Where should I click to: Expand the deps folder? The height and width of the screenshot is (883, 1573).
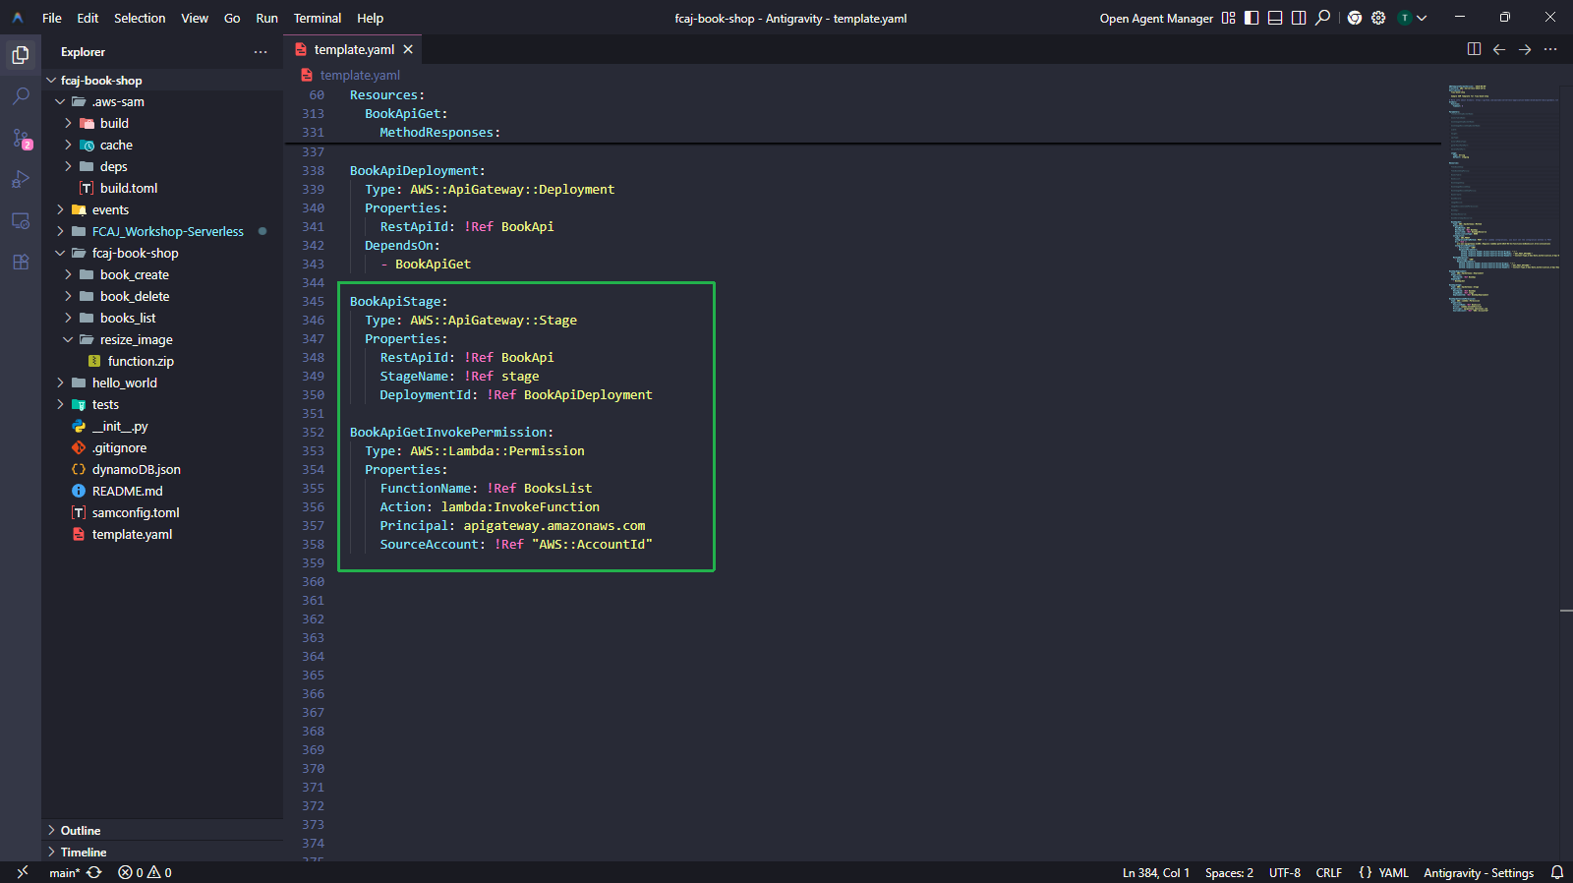click(162, 167)
